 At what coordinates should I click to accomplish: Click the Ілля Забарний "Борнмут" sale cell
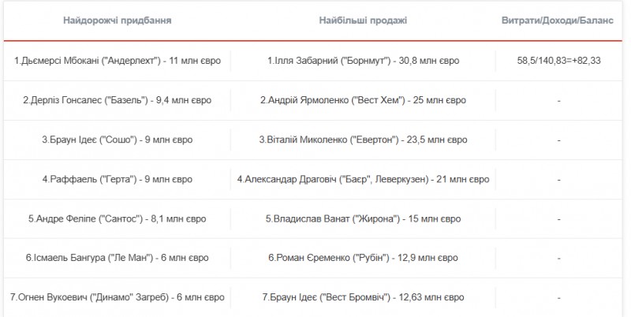tap(363, 61)
